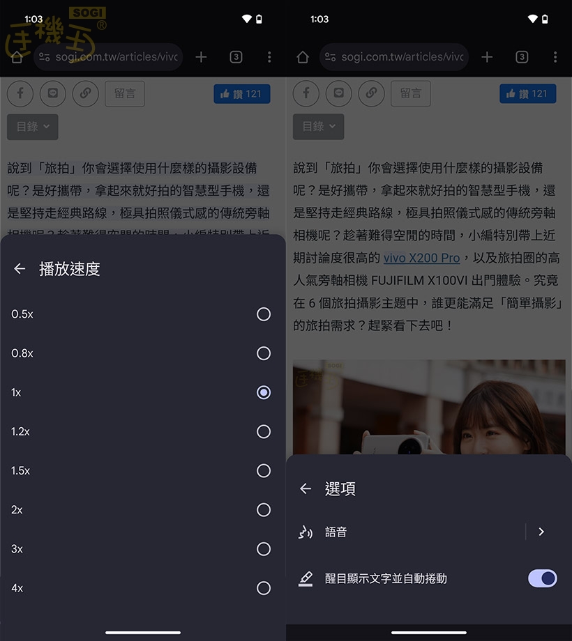This screenshot has width=572, height=641.
Task: Choose 0.5x playback speed
Action: [x=263, y=314]
